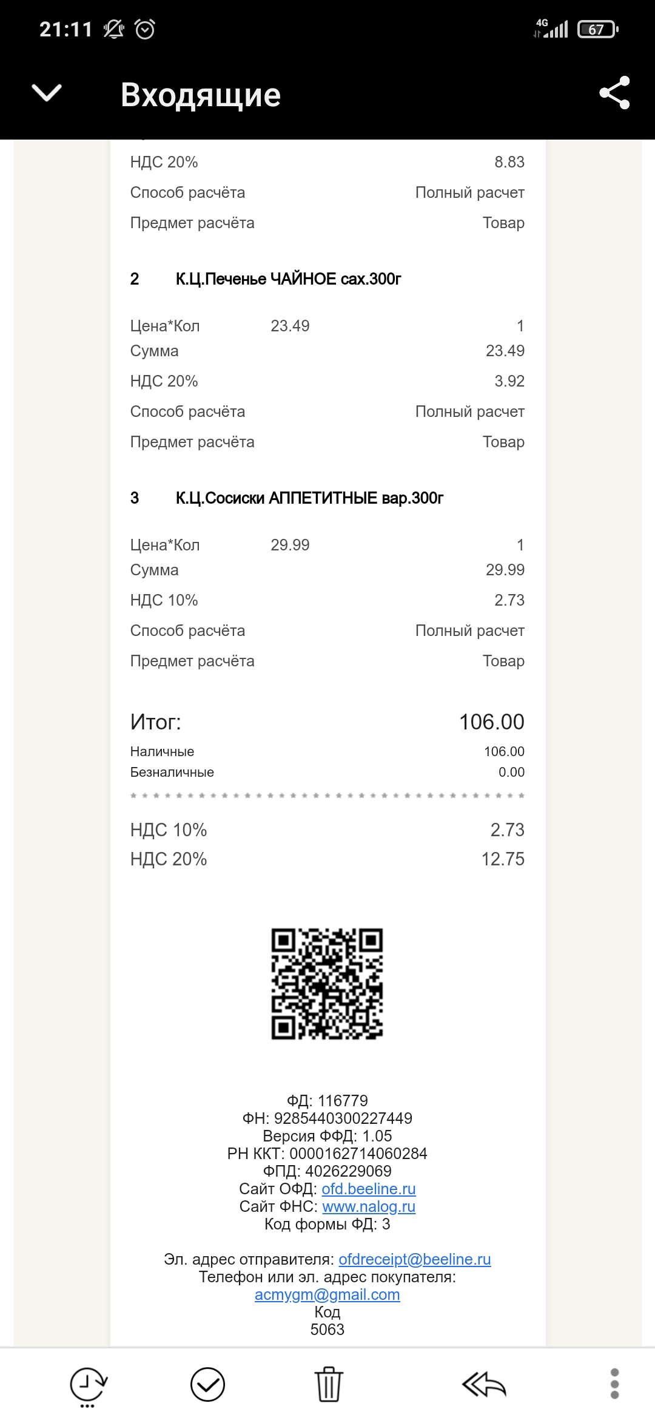The image size is (655, 1420).
Task: Select item К.Ц.Сосиски АППЕТИТНЫЕ вар.300г
Action: point(310,498)
